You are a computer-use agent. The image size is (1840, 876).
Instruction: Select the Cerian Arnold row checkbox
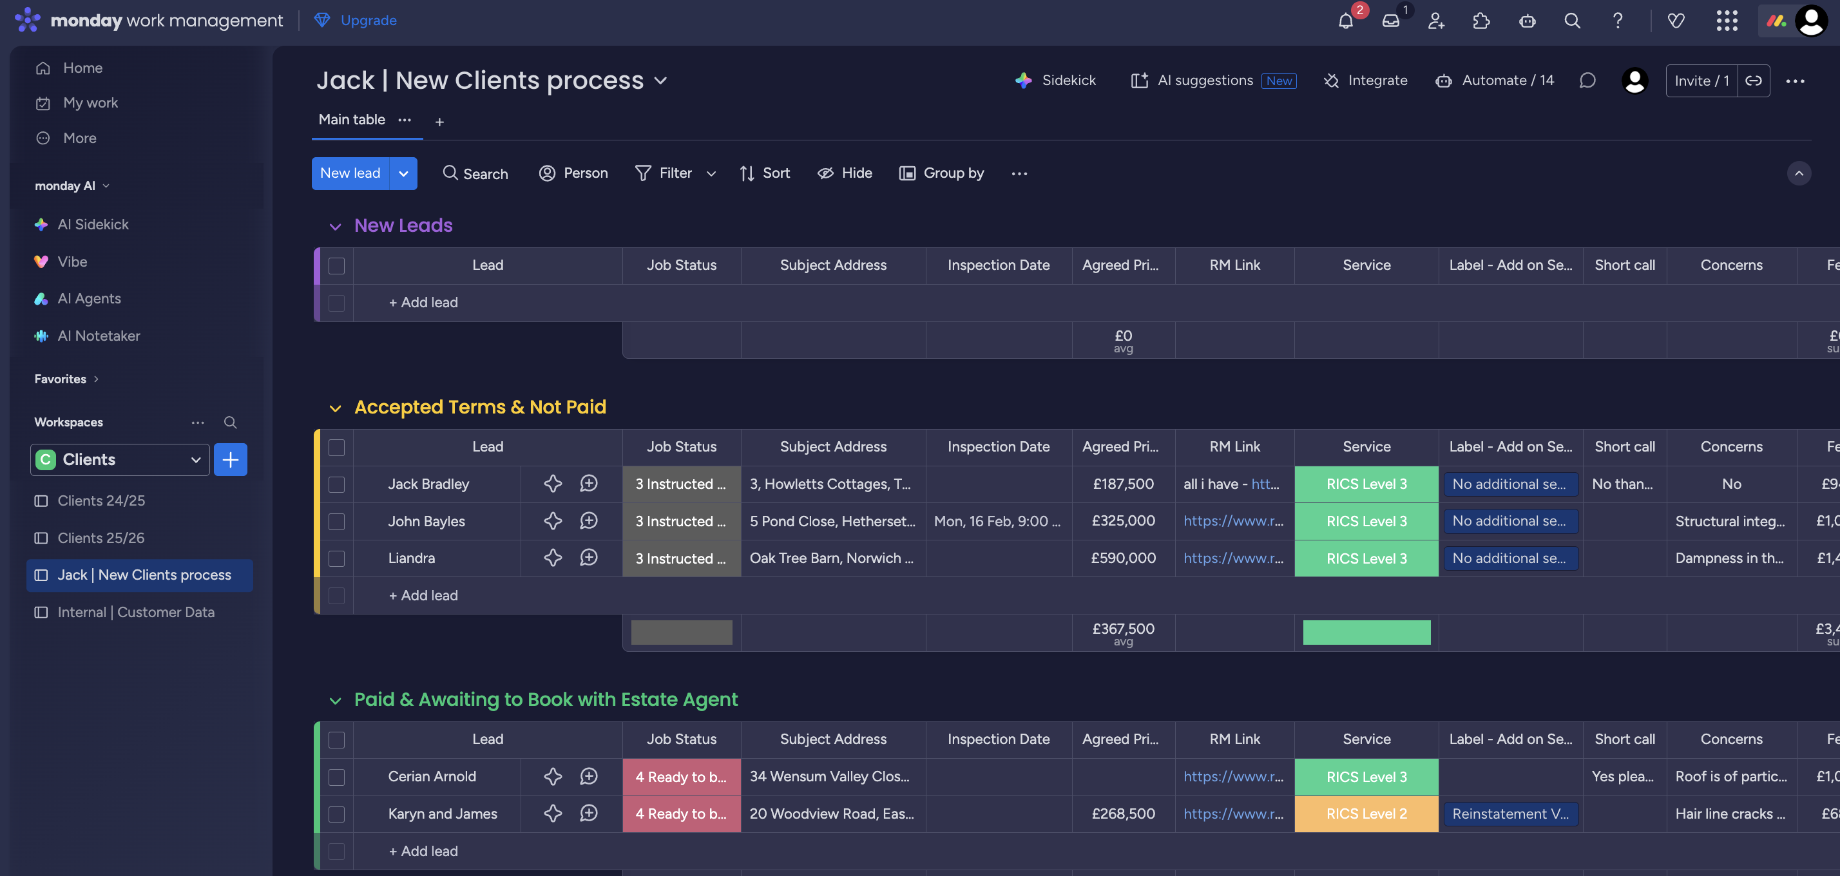click(x=336, y=777)
